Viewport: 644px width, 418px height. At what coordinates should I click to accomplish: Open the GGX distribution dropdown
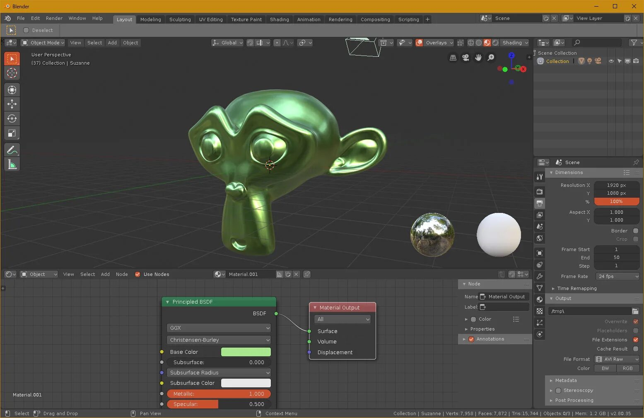tap(219, 328)
